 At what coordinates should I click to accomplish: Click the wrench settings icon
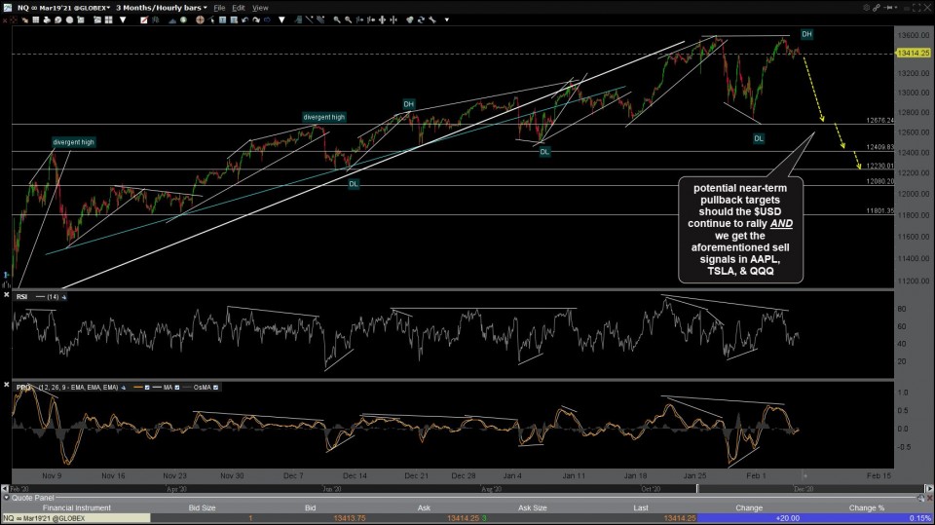(432, 19)
